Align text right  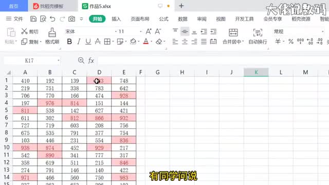click(194, 42)
